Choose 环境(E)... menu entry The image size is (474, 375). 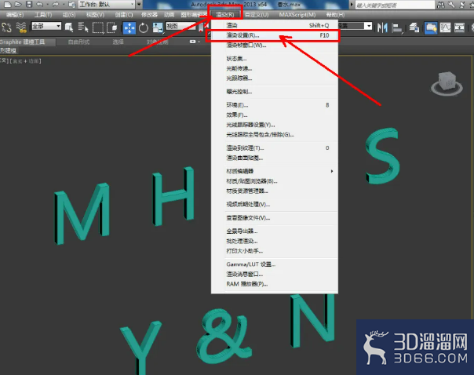(x=275, y=105)
